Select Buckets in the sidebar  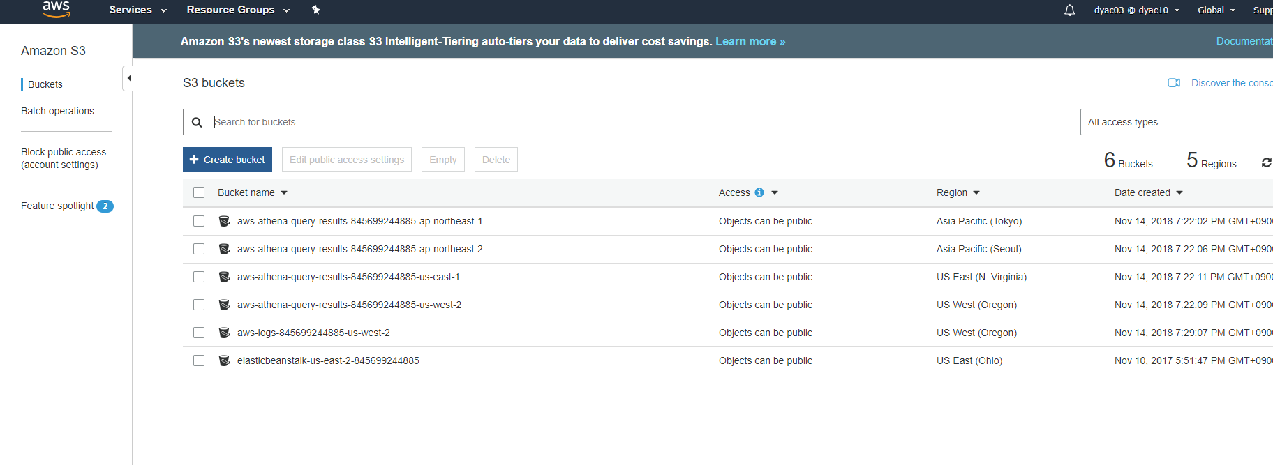tap(45, 84)
